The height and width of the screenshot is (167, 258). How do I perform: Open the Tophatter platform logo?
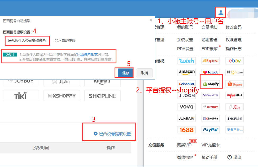211,95
